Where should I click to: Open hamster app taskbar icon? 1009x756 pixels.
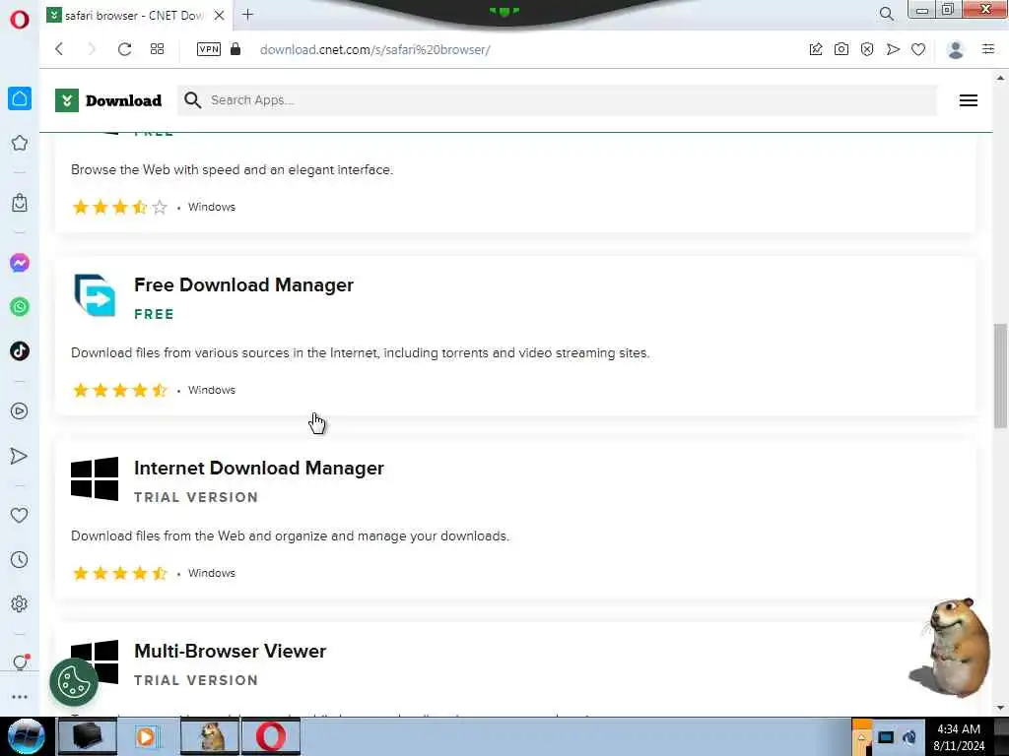point(211,736)
